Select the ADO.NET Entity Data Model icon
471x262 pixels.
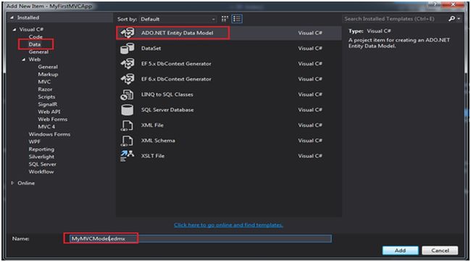click(x=128, y=33)
